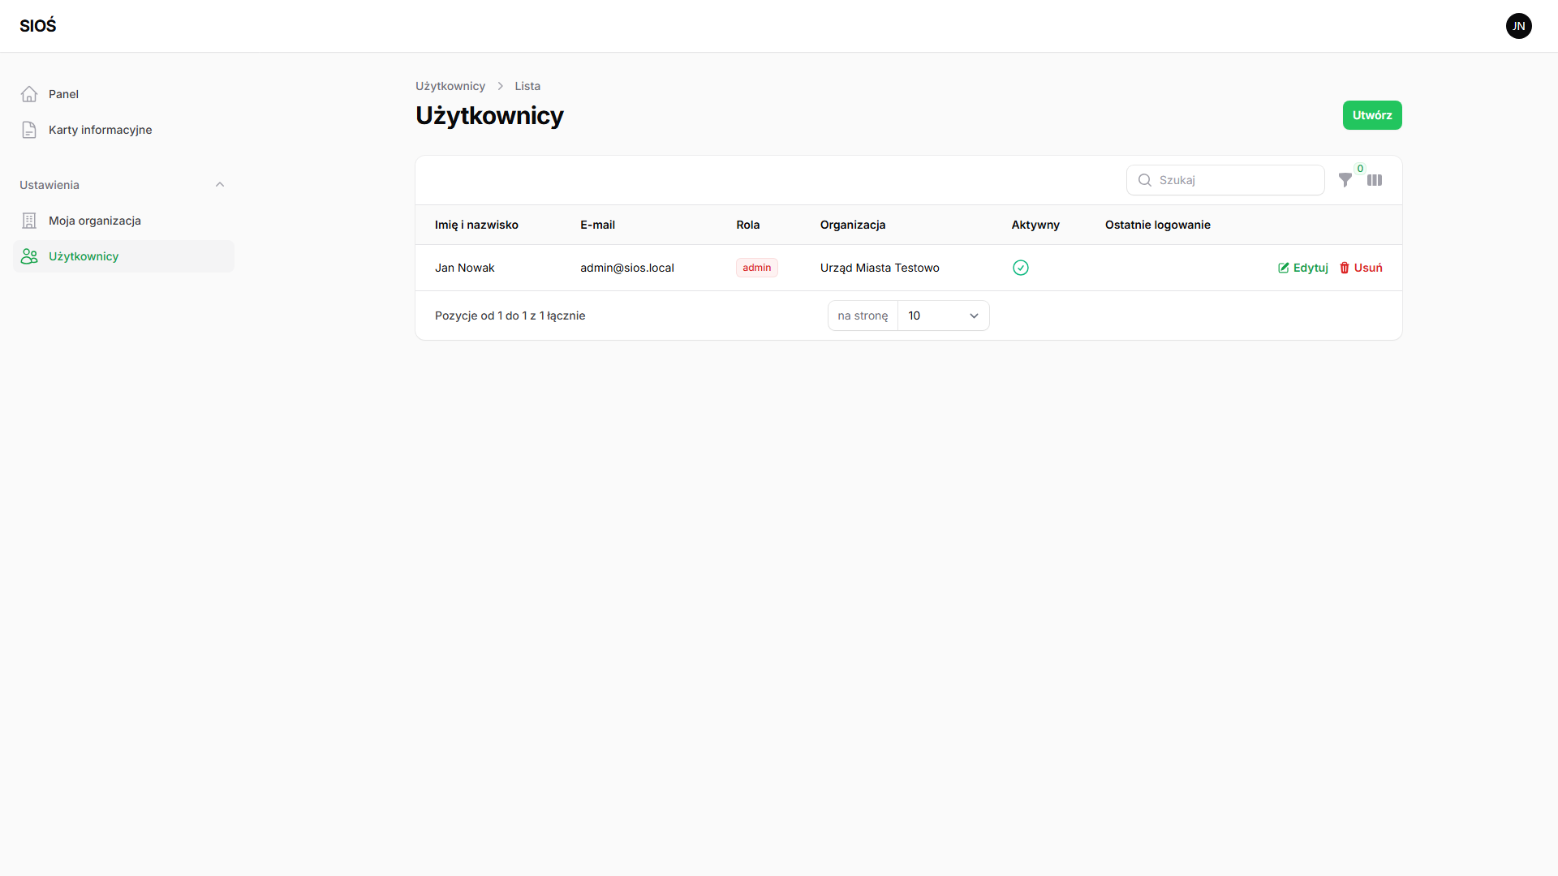Click the Imię i nazwisko column header

point(476,225)
